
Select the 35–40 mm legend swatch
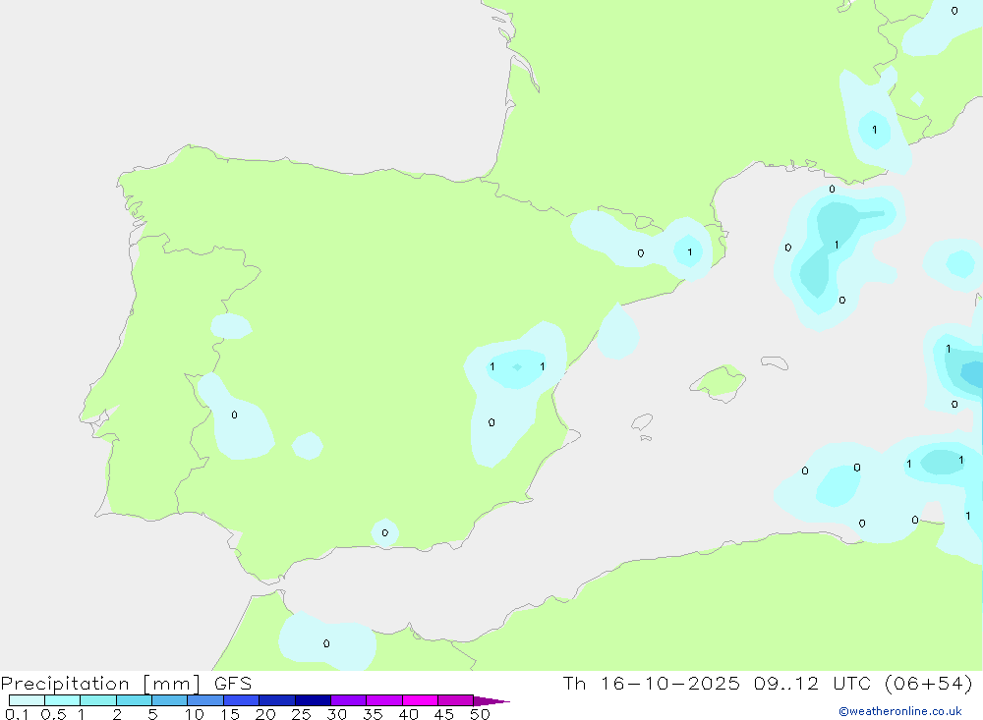[383, 700]
